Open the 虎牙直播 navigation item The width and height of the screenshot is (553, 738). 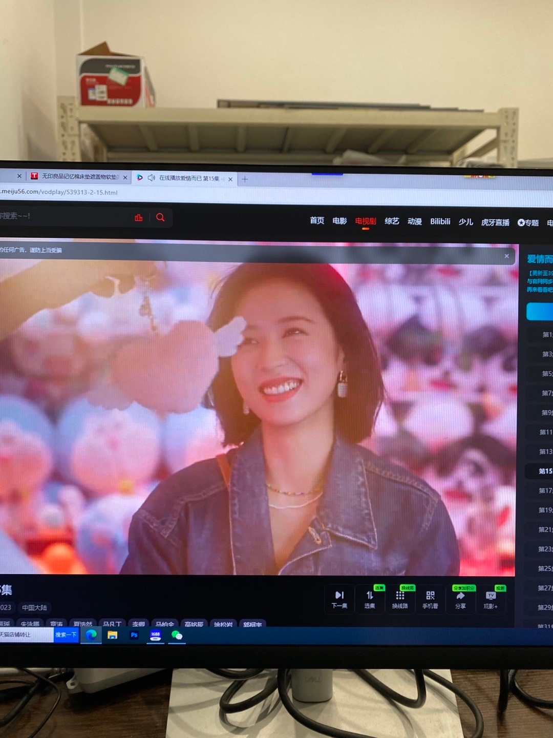(x=495, y=222)
